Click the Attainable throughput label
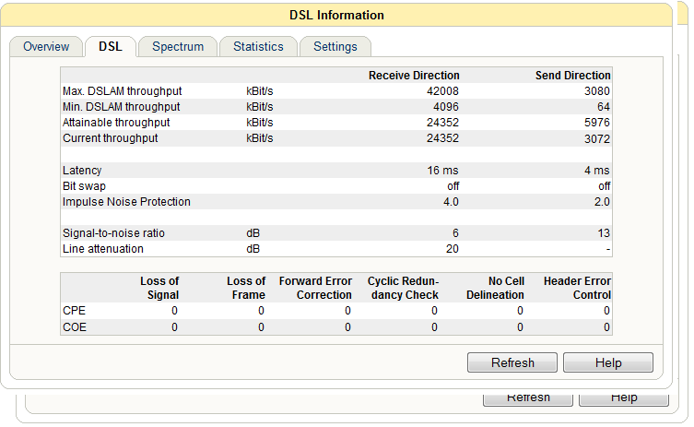 (x=116, y=123)
